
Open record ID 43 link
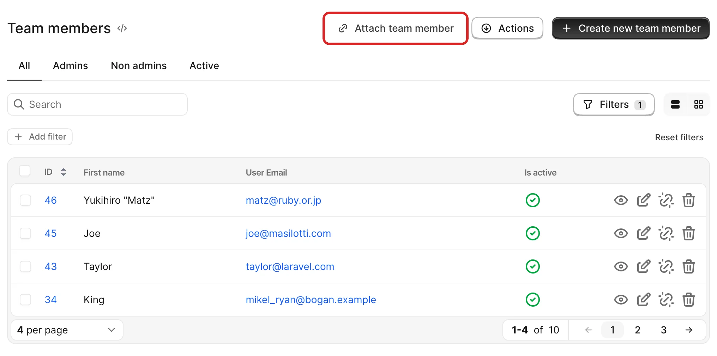51,266
